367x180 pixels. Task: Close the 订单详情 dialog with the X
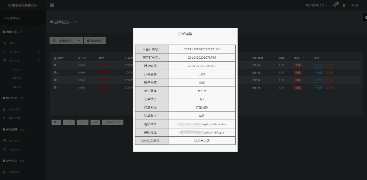click(234, 32)
